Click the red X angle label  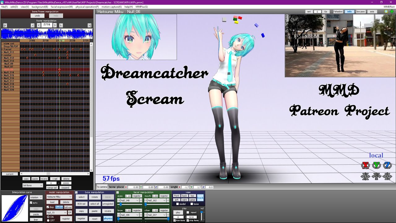[179, 187]
